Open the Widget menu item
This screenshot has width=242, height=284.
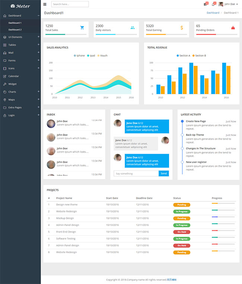click(x=12, y=84)
